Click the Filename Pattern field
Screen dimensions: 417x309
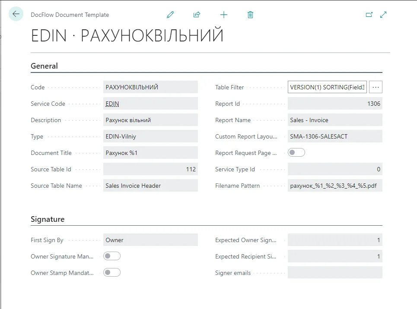334,186
